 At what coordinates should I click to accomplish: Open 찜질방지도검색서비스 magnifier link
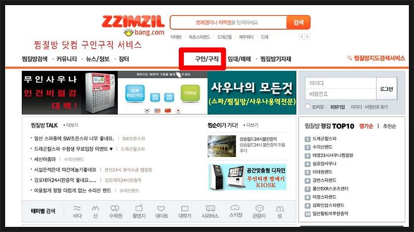point(376,58)
